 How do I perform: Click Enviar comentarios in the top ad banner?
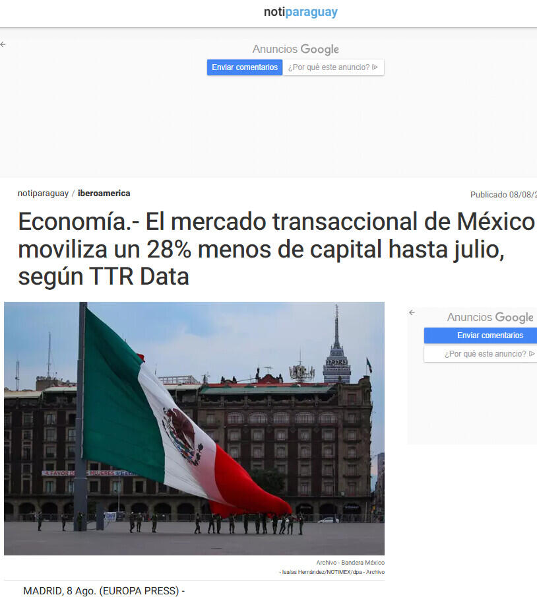[245, 67]
